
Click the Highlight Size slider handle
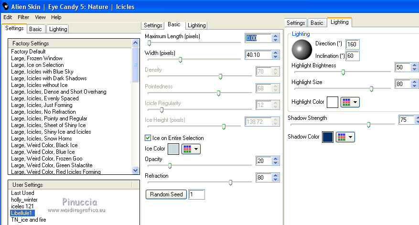click(371, 89)
